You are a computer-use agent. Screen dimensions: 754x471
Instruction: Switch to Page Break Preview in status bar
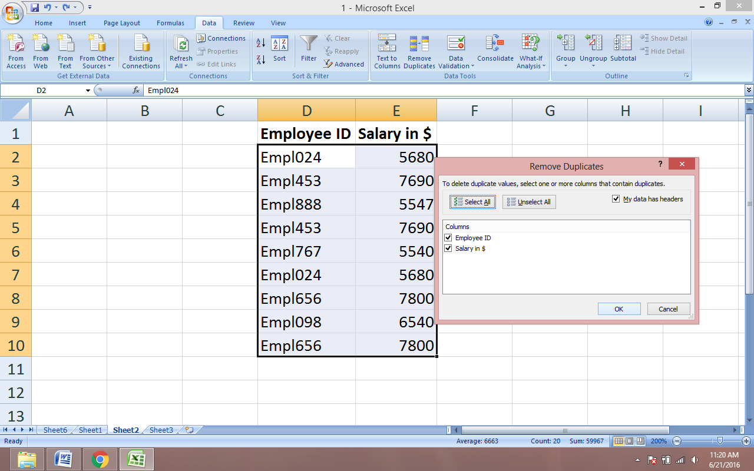640,441
